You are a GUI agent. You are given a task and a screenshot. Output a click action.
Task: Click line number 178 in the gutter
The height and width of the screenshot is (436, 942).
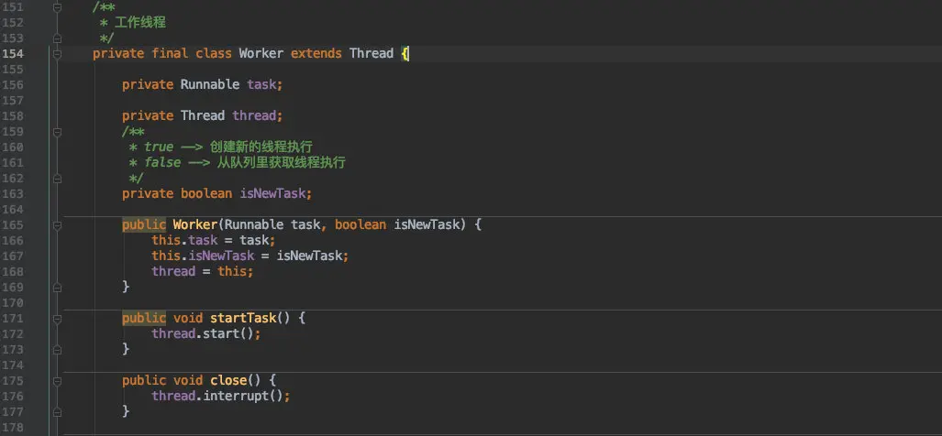pyautogui.click(x=13, y=427)
